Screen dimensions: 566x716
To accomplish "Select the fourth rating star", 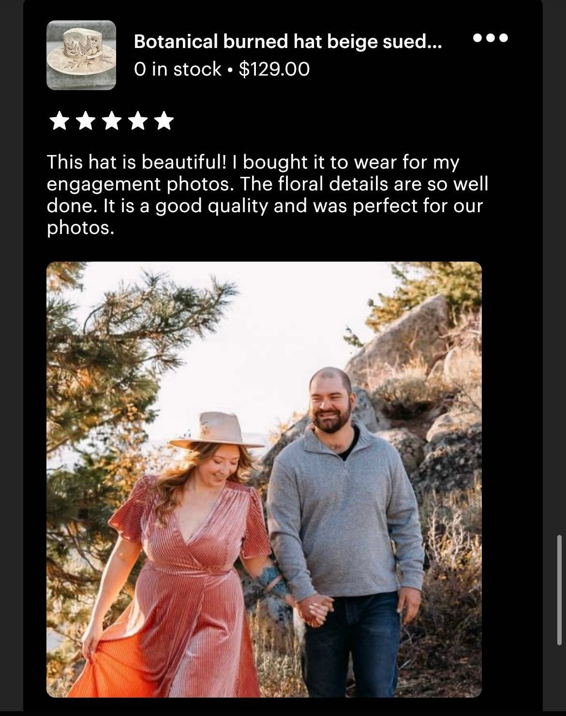I will pos(138,121).
